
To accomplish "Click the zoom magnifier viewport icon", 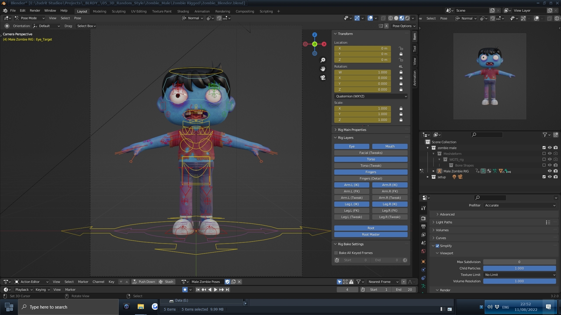I will tap(323, 60).
